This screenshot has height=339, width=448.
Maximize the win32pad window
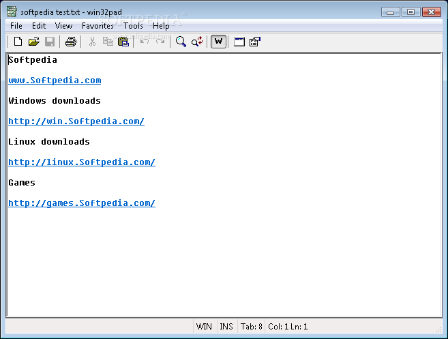pyautogui.click(x=411, y=12)
